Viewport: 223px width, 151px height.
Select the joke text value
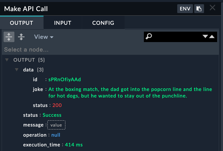[x=130, y=93]
